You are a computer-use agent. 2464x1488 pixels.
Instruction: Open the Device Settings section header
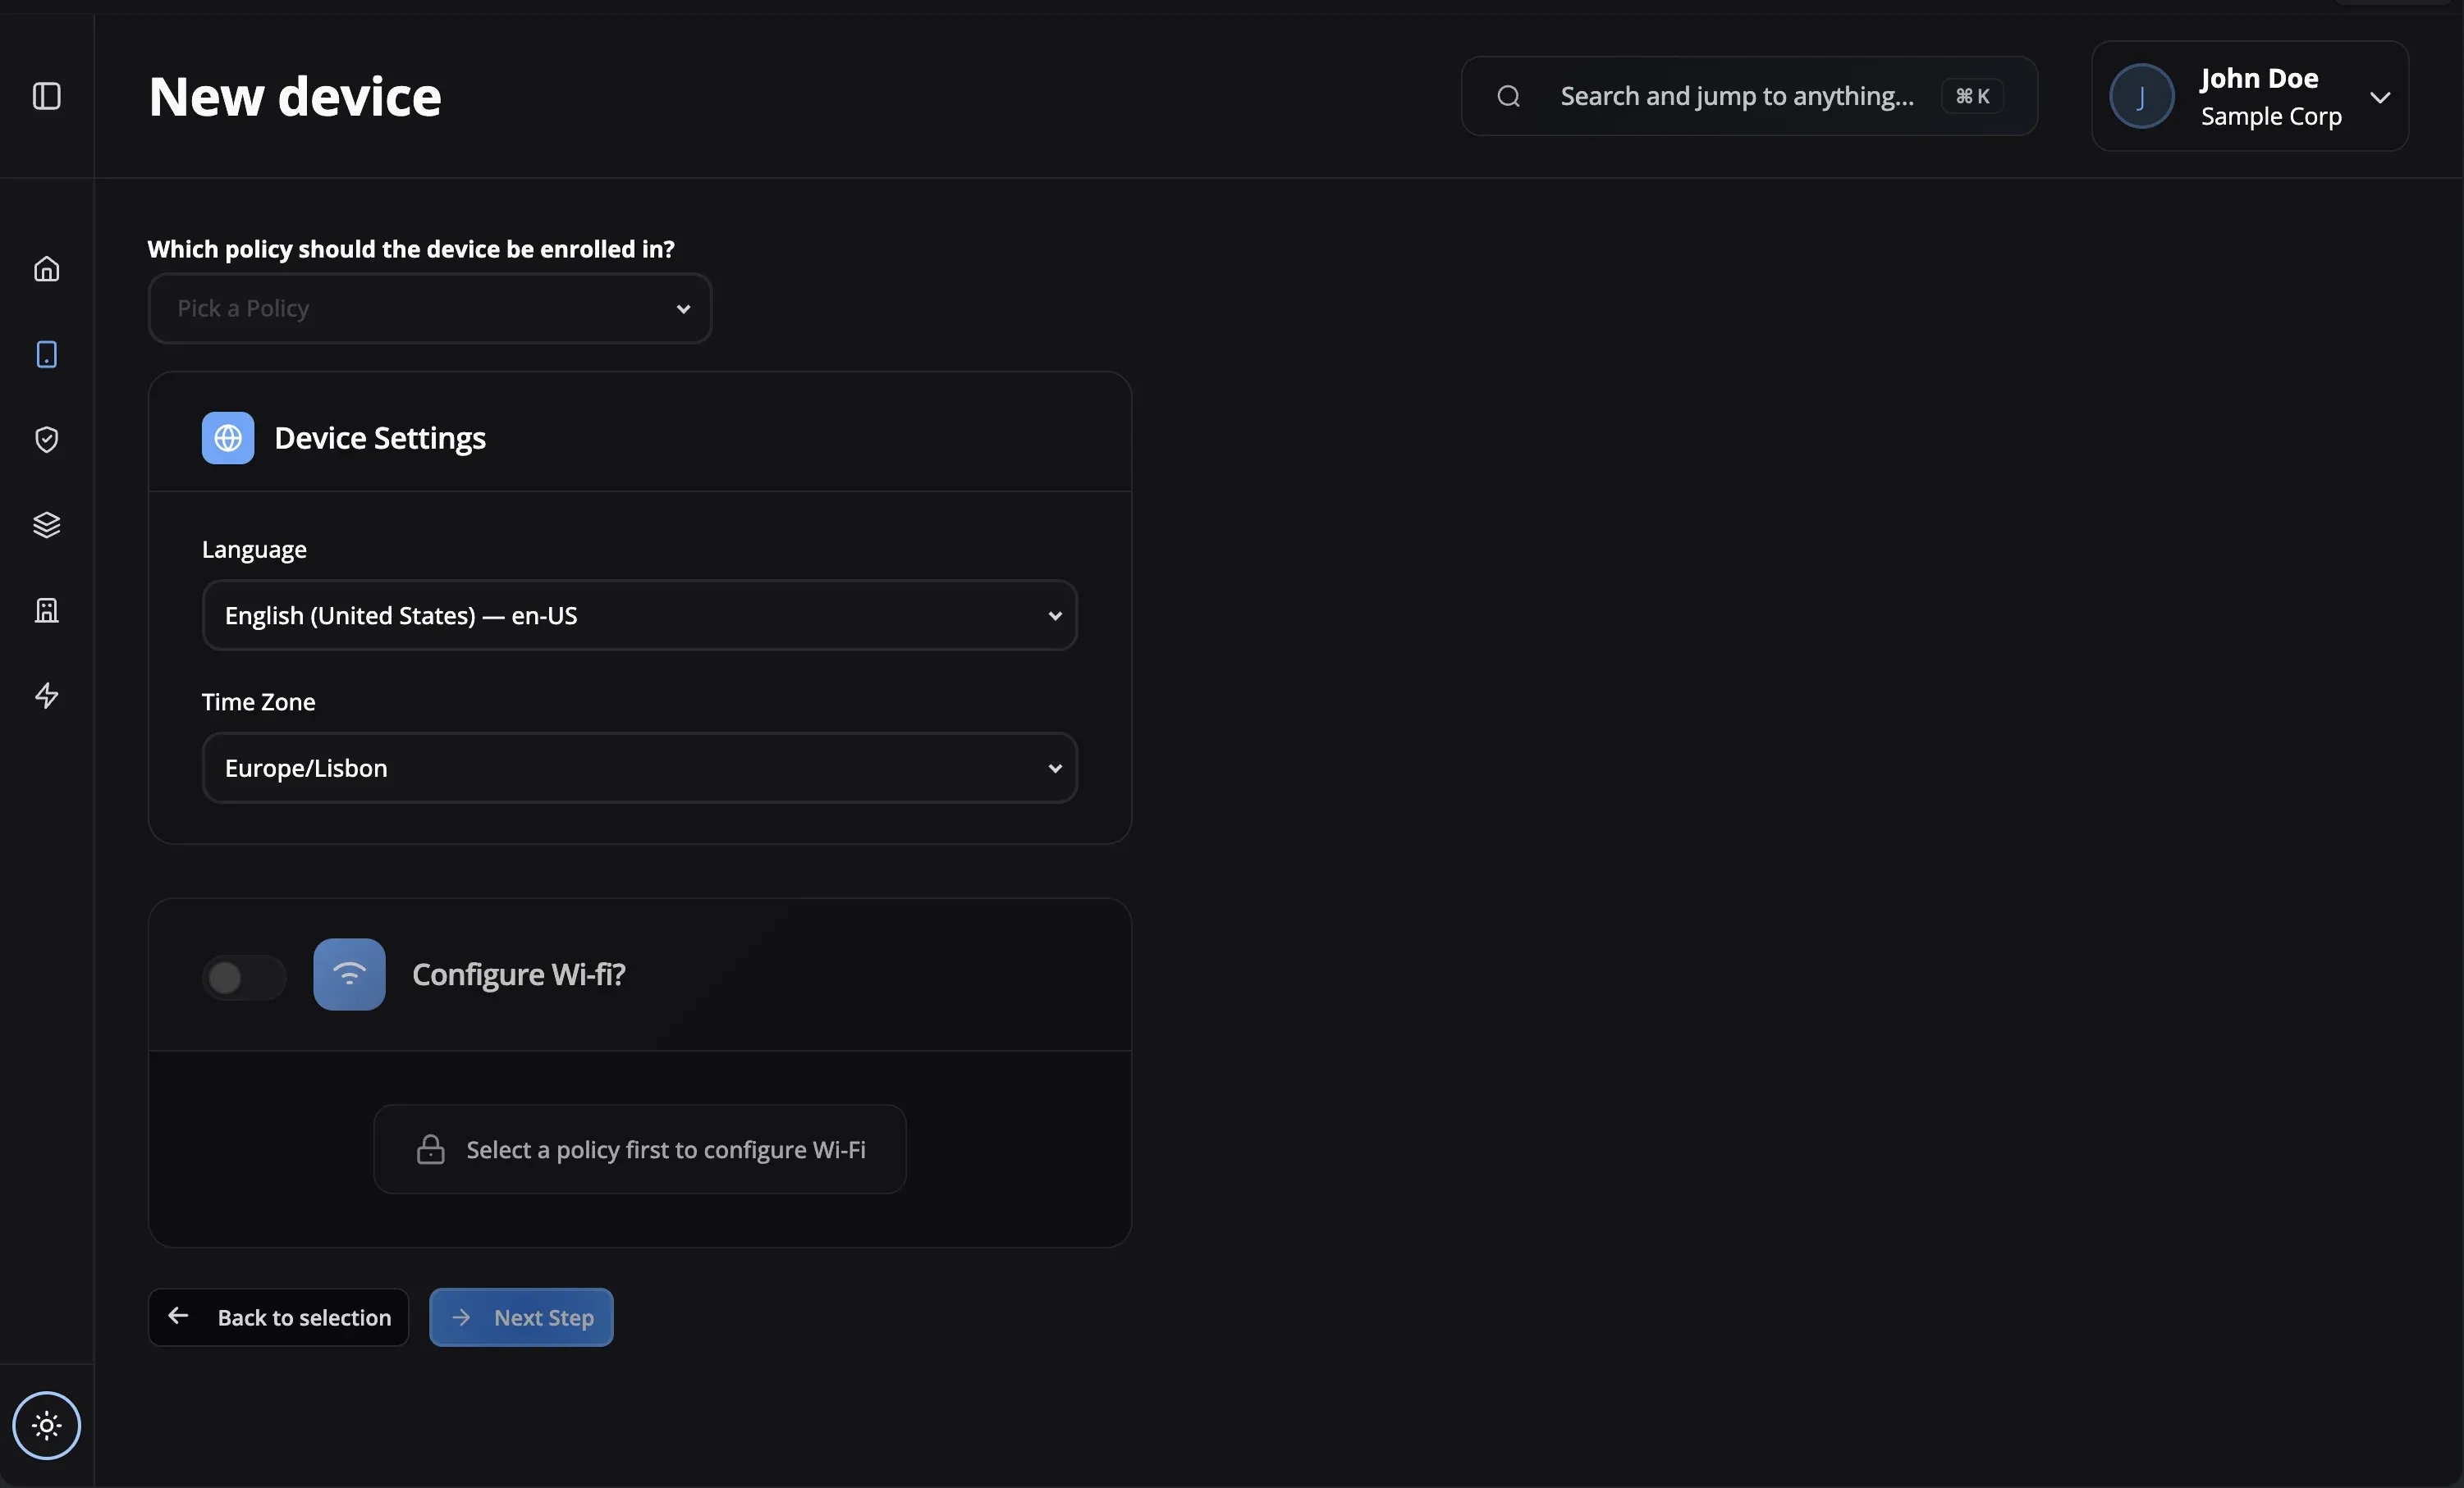(379, 438)
